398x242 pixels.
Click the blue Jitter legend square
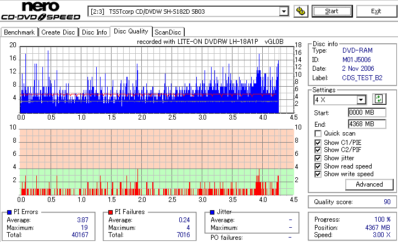pyautogui.click(x=212, y=212)
